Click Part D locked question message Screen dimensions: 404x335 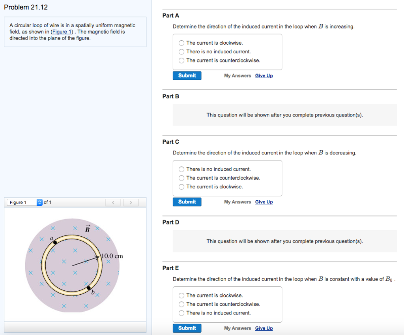point(285,241)
